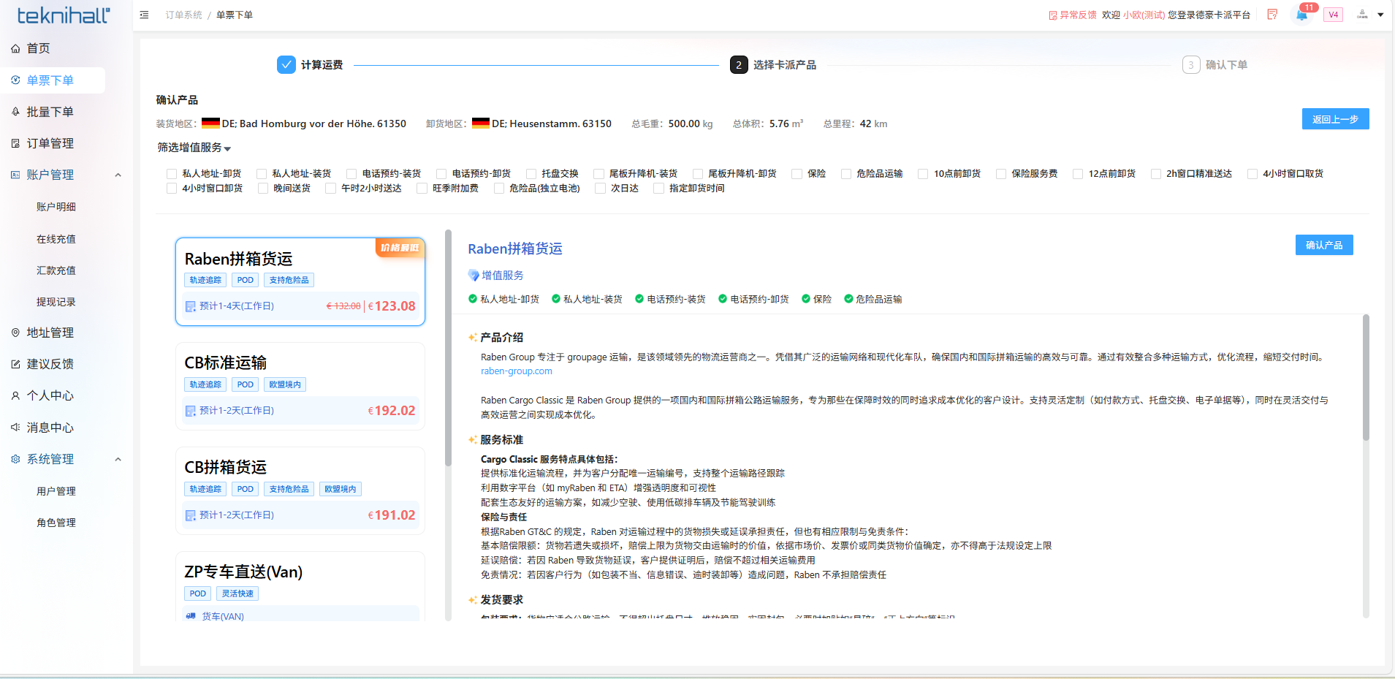Open the user avatar dropdown arrow
Viewport: 1395px width, 679px height.
[x=1380, y=15]
